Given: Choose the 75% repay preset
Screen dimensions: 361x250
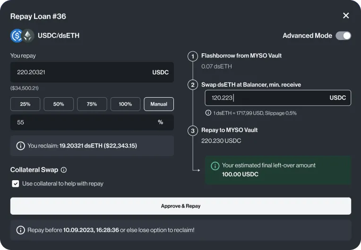Looking at the screenshot, I should click(92, 104).
